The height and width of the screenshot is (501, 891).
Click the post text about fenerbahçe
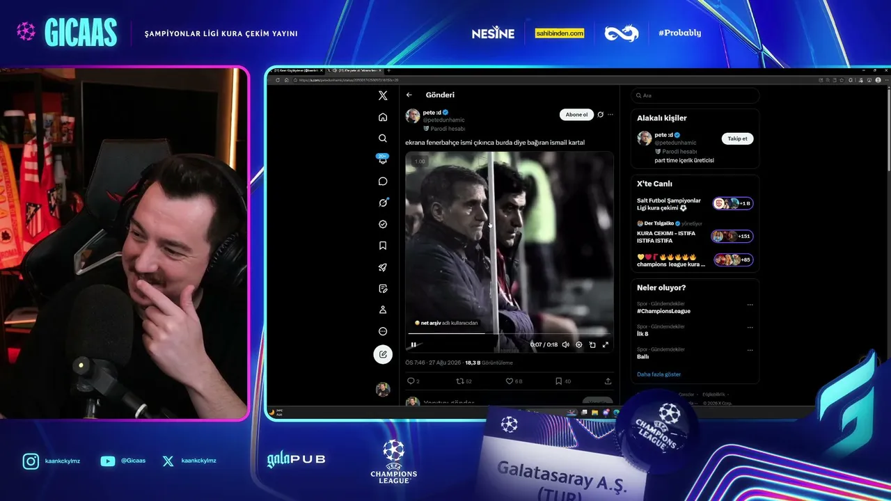click(495, 143)
